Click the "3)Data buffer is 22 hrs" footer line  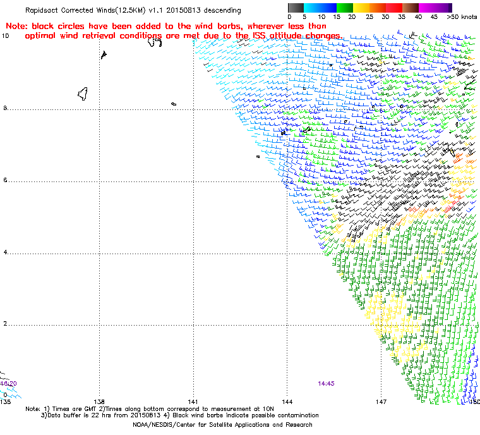point(180,415)
